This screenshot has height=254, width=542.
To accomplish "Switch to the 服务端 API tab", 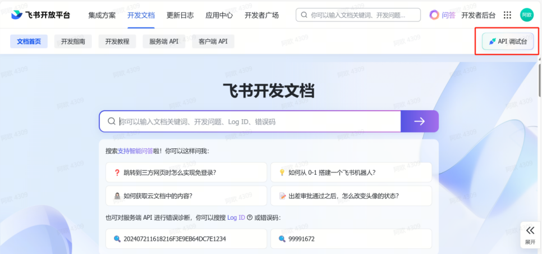I will coord(164,42).
